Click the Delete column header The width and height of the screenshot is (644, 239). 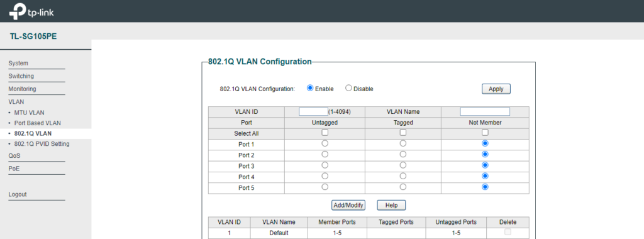[508, 222]
